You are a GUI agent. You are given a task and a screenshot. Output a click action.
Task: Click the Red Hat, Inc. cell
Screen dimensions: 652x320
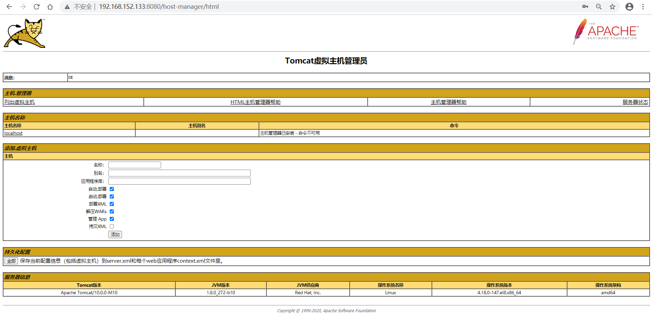click(308, 293)
